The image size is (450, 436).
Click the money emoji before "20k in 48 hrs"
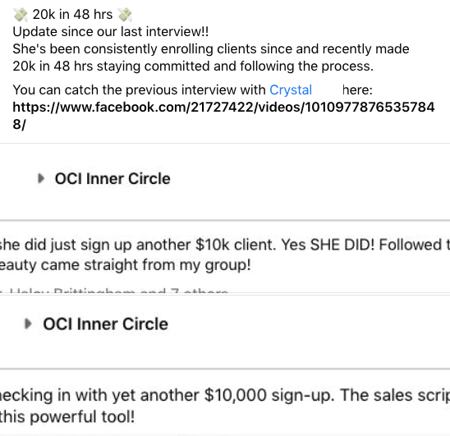point(21,15)
